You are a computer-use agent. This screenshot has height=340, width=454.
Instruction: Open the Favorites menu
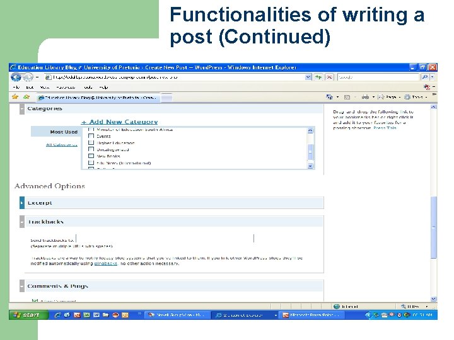[66, 87]
